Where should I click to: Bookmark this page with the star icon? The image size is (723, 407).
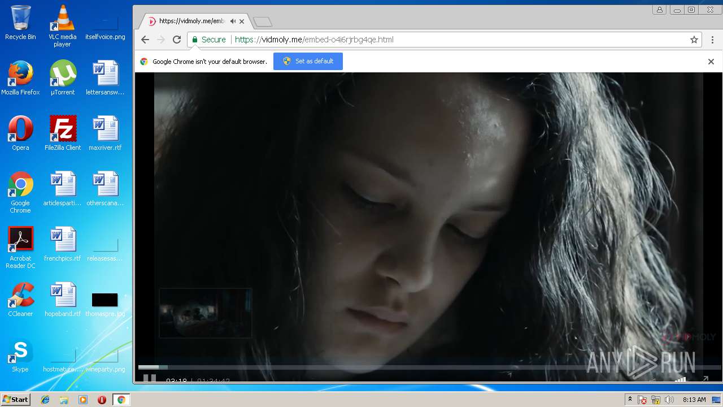(x=694, y=40)
